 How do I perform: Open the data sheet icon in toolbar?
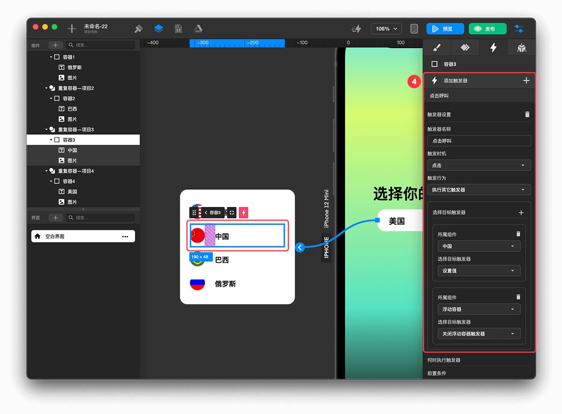pos(178,29)
